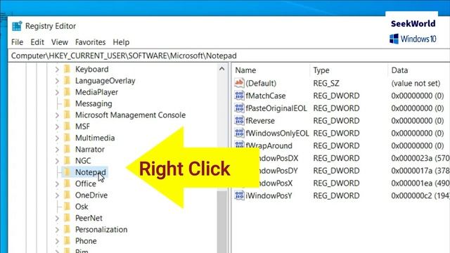Click the iWindowPosY DWORD icon
The width and height of the screenshot is (450, 253).
[x=239, y=195]
